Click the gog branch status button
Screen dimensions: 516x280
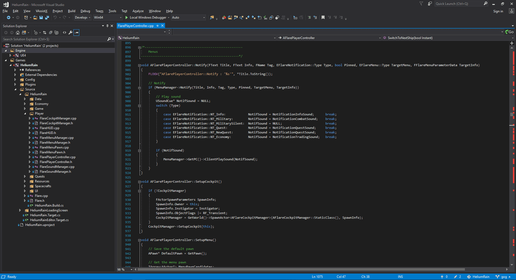coord(503,277)
